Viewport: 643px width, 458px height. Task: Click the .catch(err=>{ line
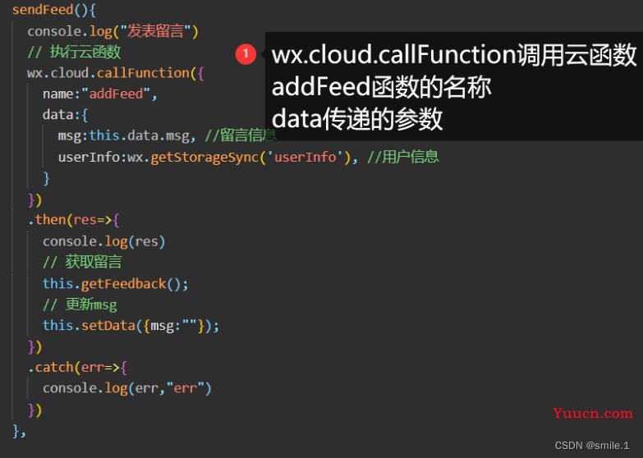pyautogui.click(x=77, y=367)
